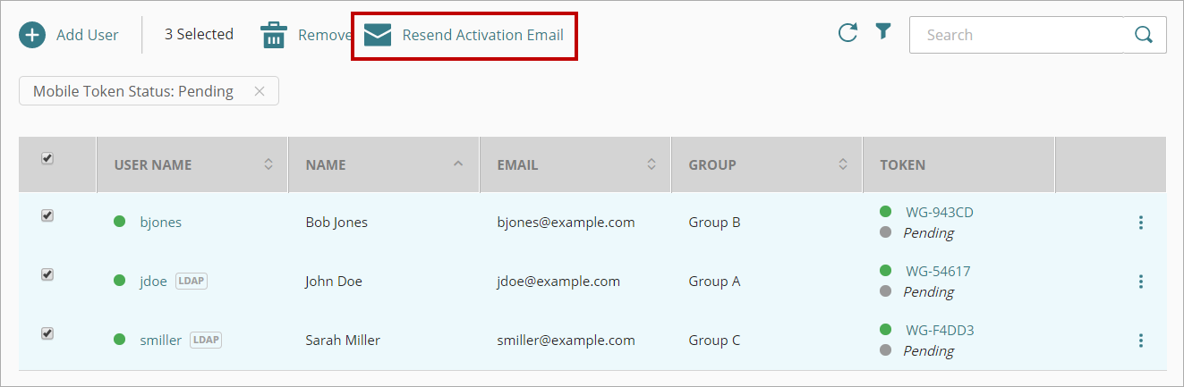
Task: Sort by the Email column
Action: [x=651, y=164]
